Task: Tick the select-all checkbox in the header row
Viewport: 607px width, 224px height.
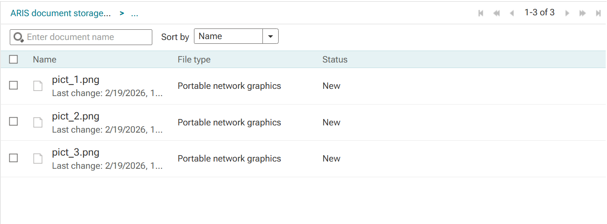Action: [x=14, y=60]
